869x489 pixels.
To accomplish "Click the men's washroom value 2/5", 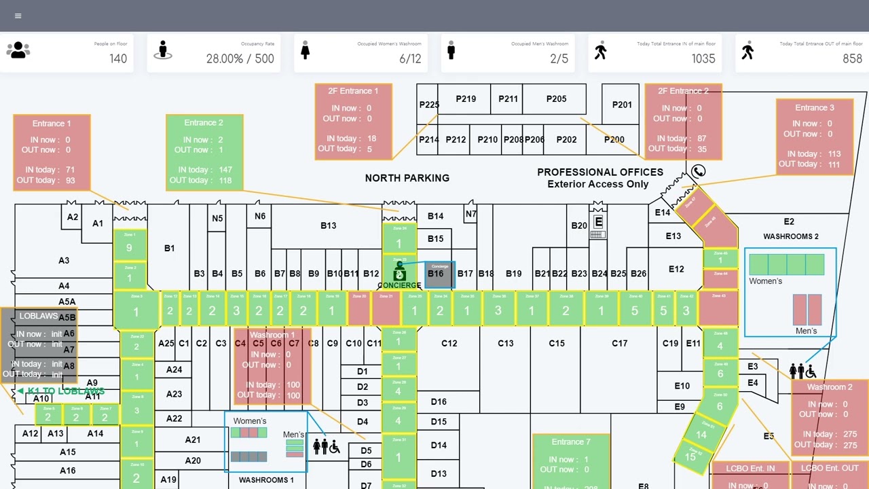I will tap(559, 58).
